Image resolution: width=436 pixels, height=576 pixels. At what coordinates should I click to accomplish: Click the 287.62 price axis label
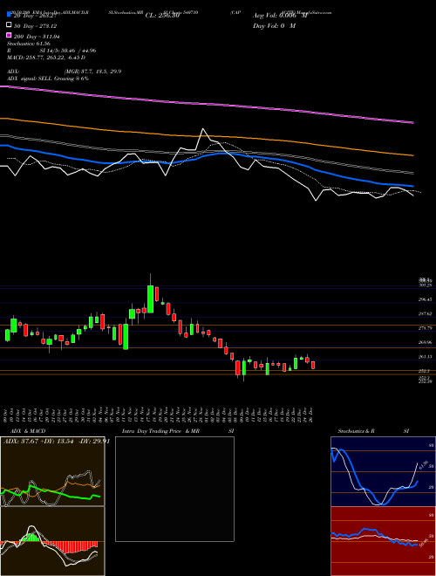tap(426, 313)
